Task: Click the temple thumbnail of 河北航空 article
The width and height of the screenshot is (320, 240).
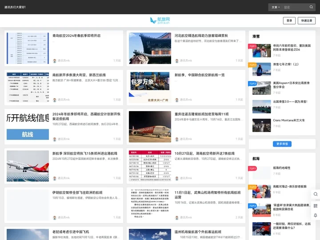Action: pos(150,48)
